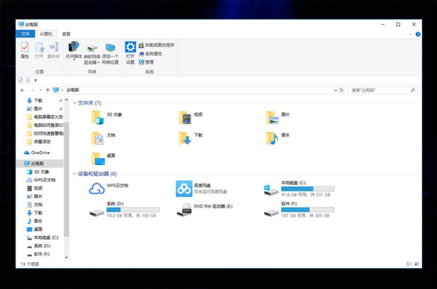
Task: Click the 访问媒体 media access icon
Action: pos(74,47)
